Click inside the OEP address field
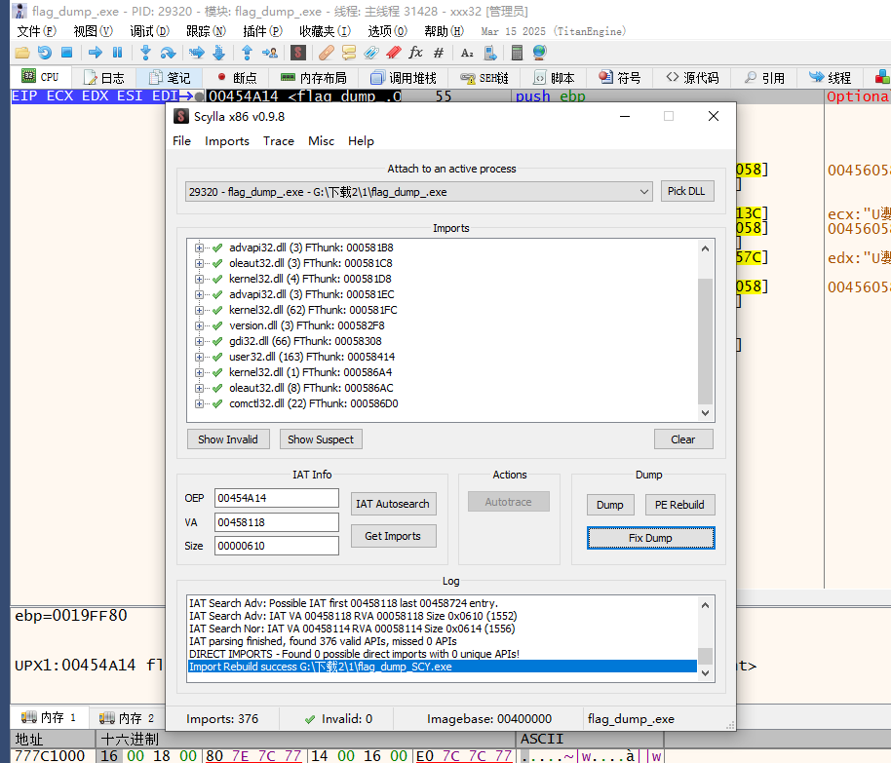This screenshot has height=763, width=891. click(276, 498)
